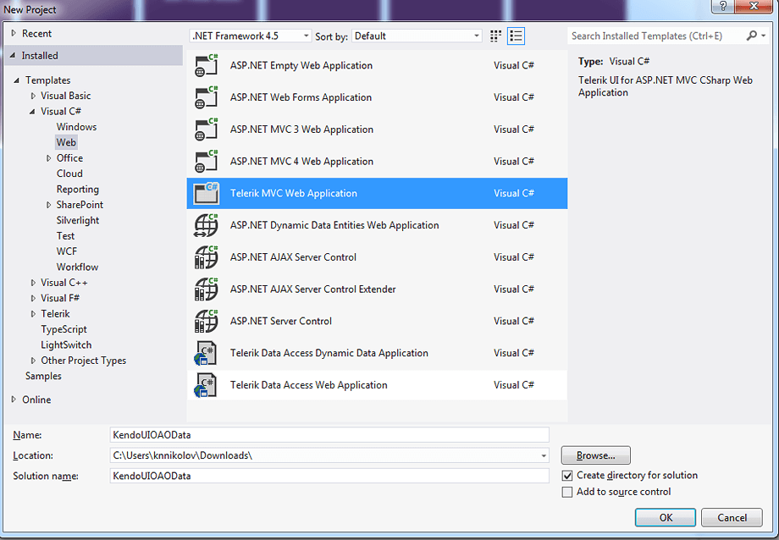Click the ASP.NET MVC 4 Web Application icon
The image size is (779, 540).
206,162
